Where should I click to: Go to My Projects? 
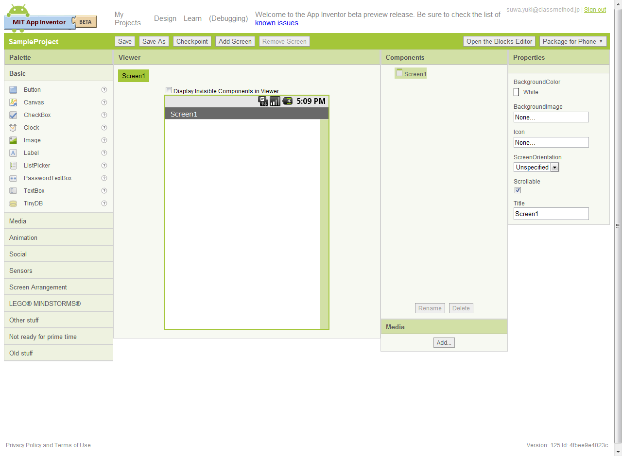click(x=128, y=18)
